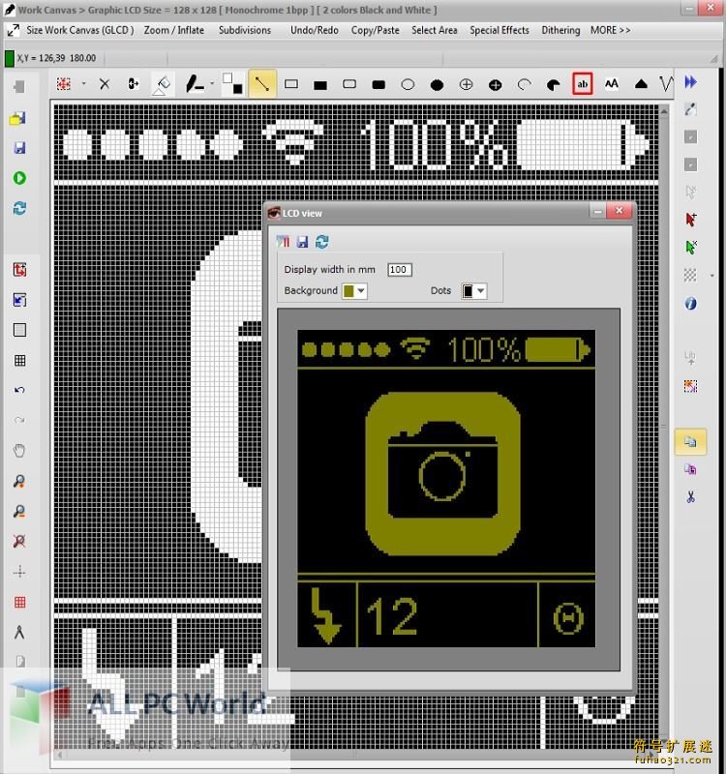
Task: Click the green play icon in left sidebar
Action: coord(19,178)
